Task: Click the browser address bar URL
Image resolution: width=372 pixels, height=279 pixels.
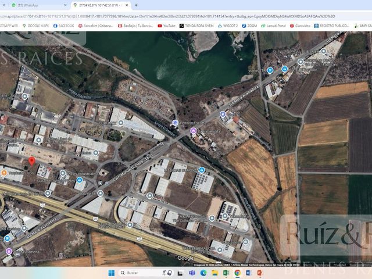Action: pyautogui.click(x=167, y=16)
